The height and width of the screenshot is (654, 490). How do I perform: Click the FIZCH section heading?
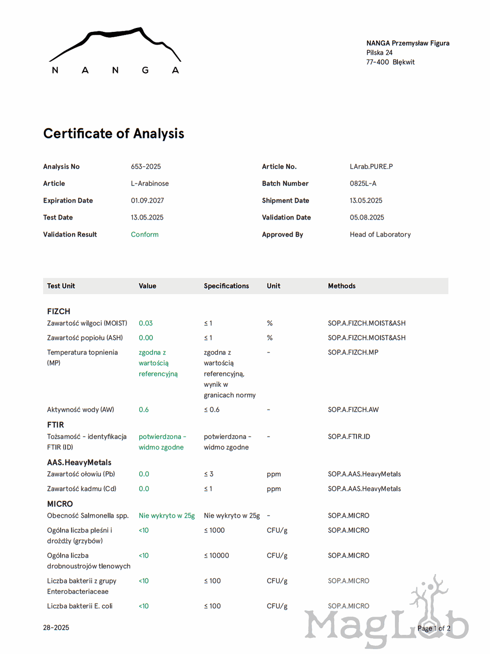click(x=59, y=311)
